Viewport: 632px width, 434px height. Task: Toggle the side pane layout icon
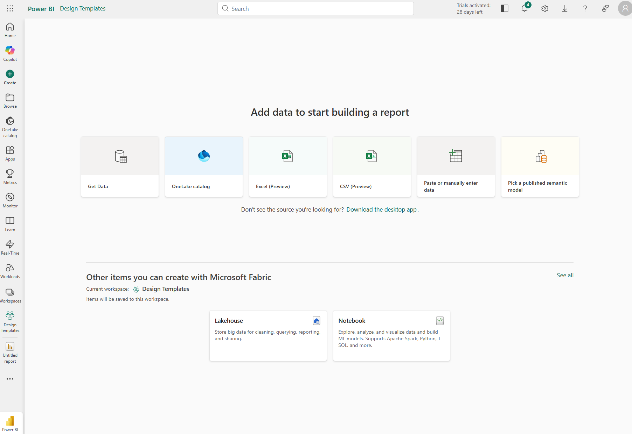pos(505,8)
